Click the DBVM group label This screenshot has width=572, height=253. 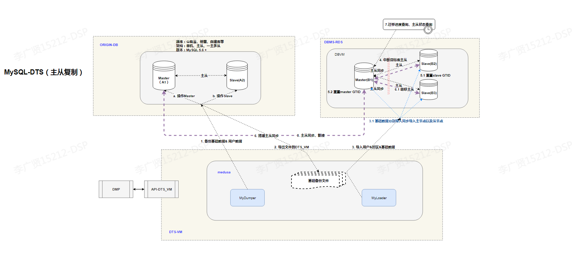click(339, 55)
